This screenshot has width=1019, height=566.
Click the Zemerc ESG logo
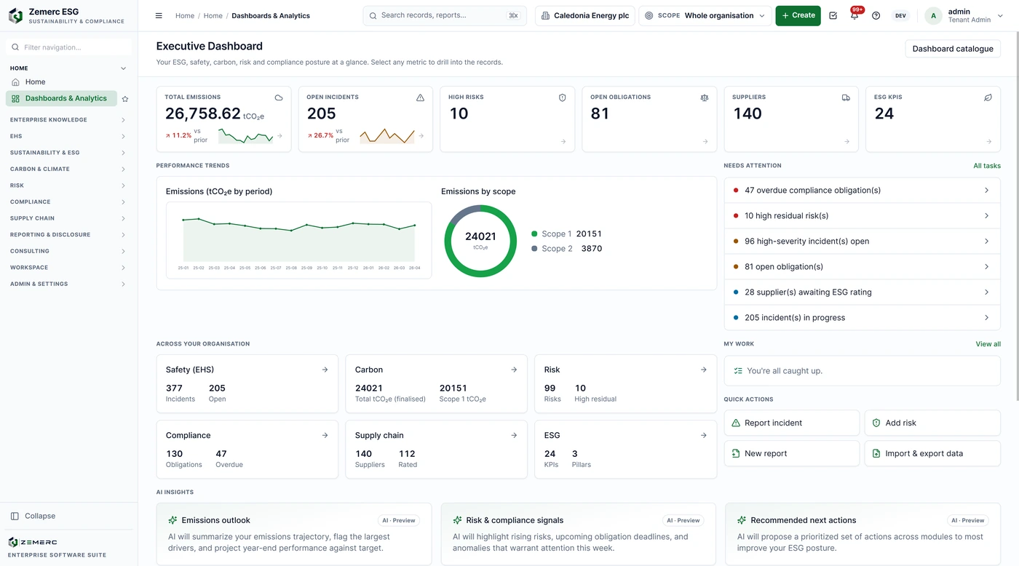[x=15, y=16]
